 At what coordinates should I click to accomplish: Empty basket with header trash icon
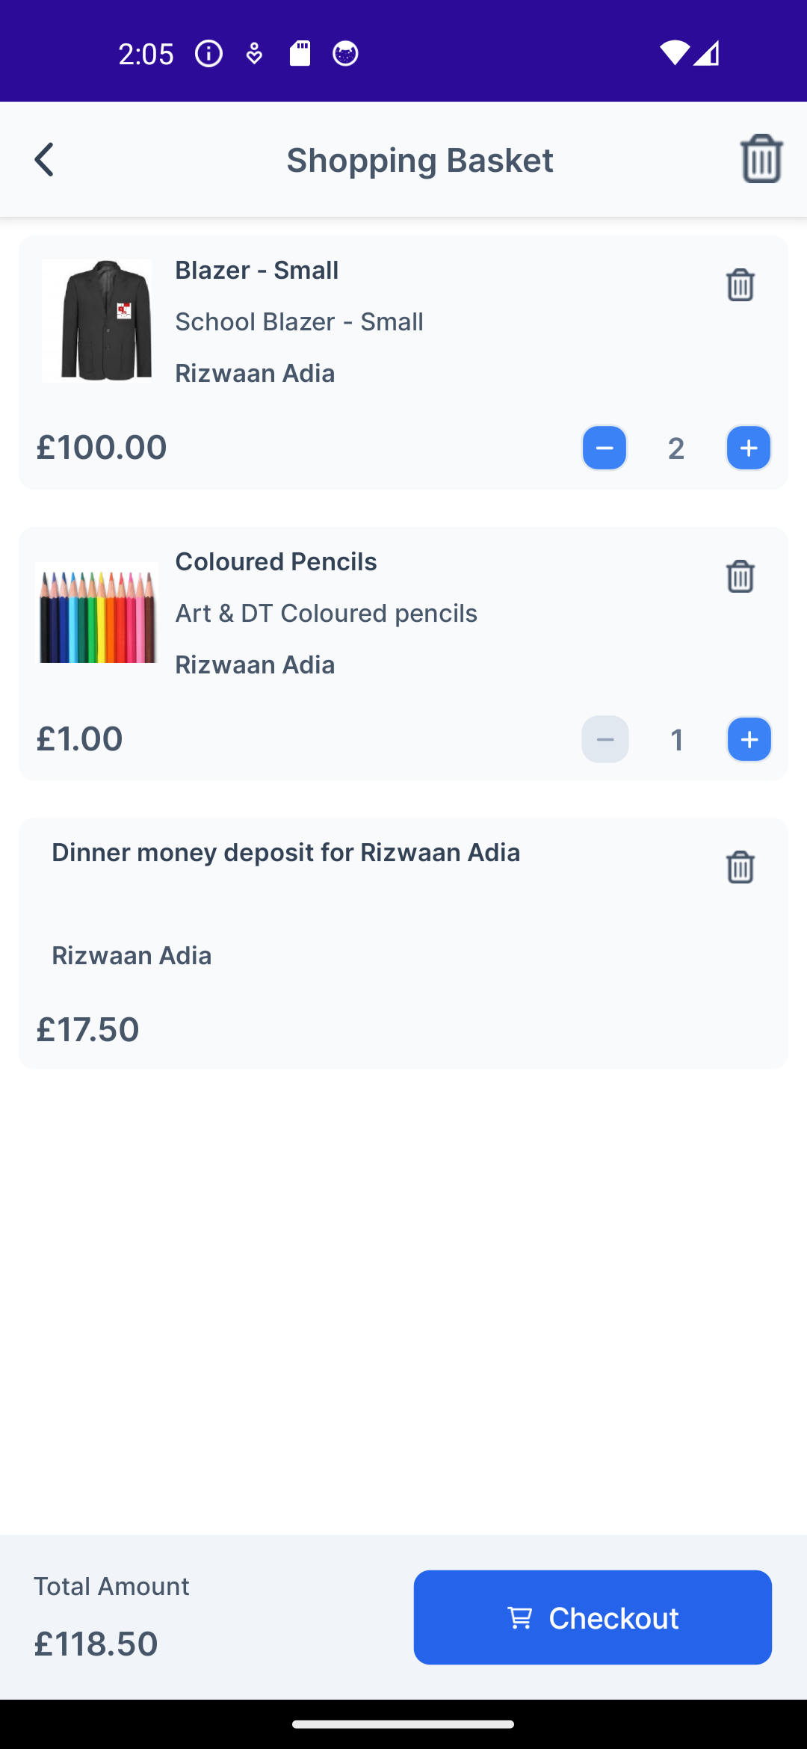point(761,158)
